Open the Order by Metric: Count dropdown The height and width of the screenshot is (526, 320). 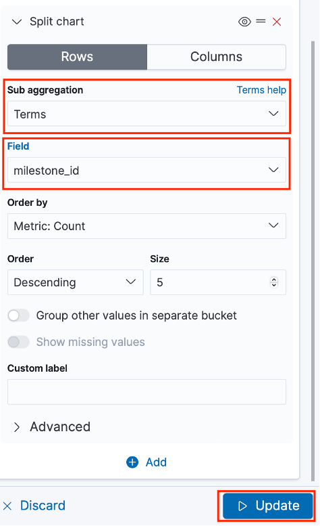(146, 226)
